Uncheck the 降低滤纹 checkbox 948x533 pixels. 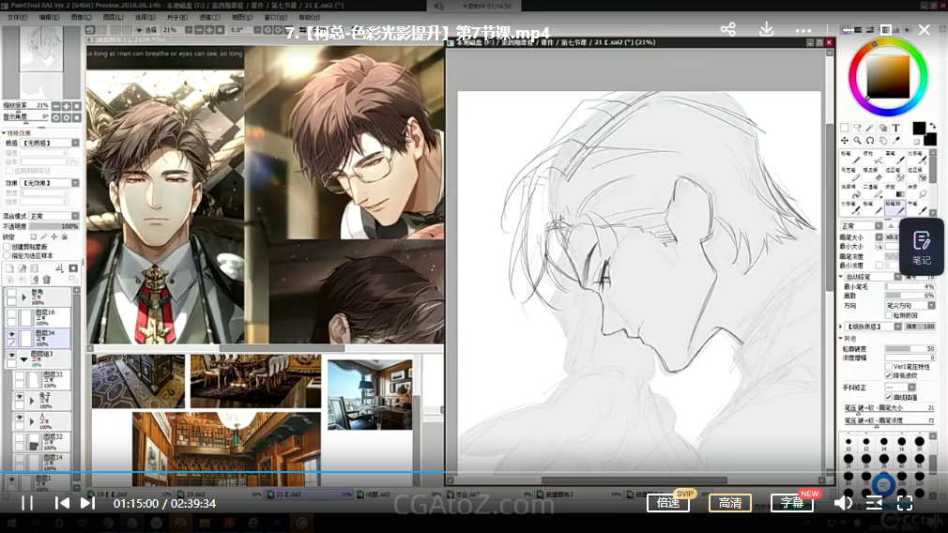tap(889, 374)
